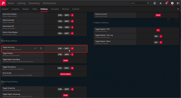181x98 pixels.
Task: Click the Toggle Streaming label
Action: [x=9, y=88]
